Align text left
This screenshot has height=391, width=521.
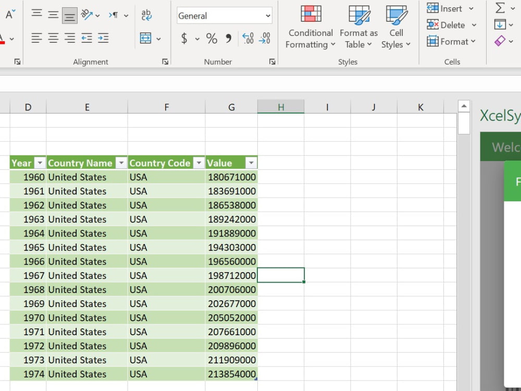(36, 38)
